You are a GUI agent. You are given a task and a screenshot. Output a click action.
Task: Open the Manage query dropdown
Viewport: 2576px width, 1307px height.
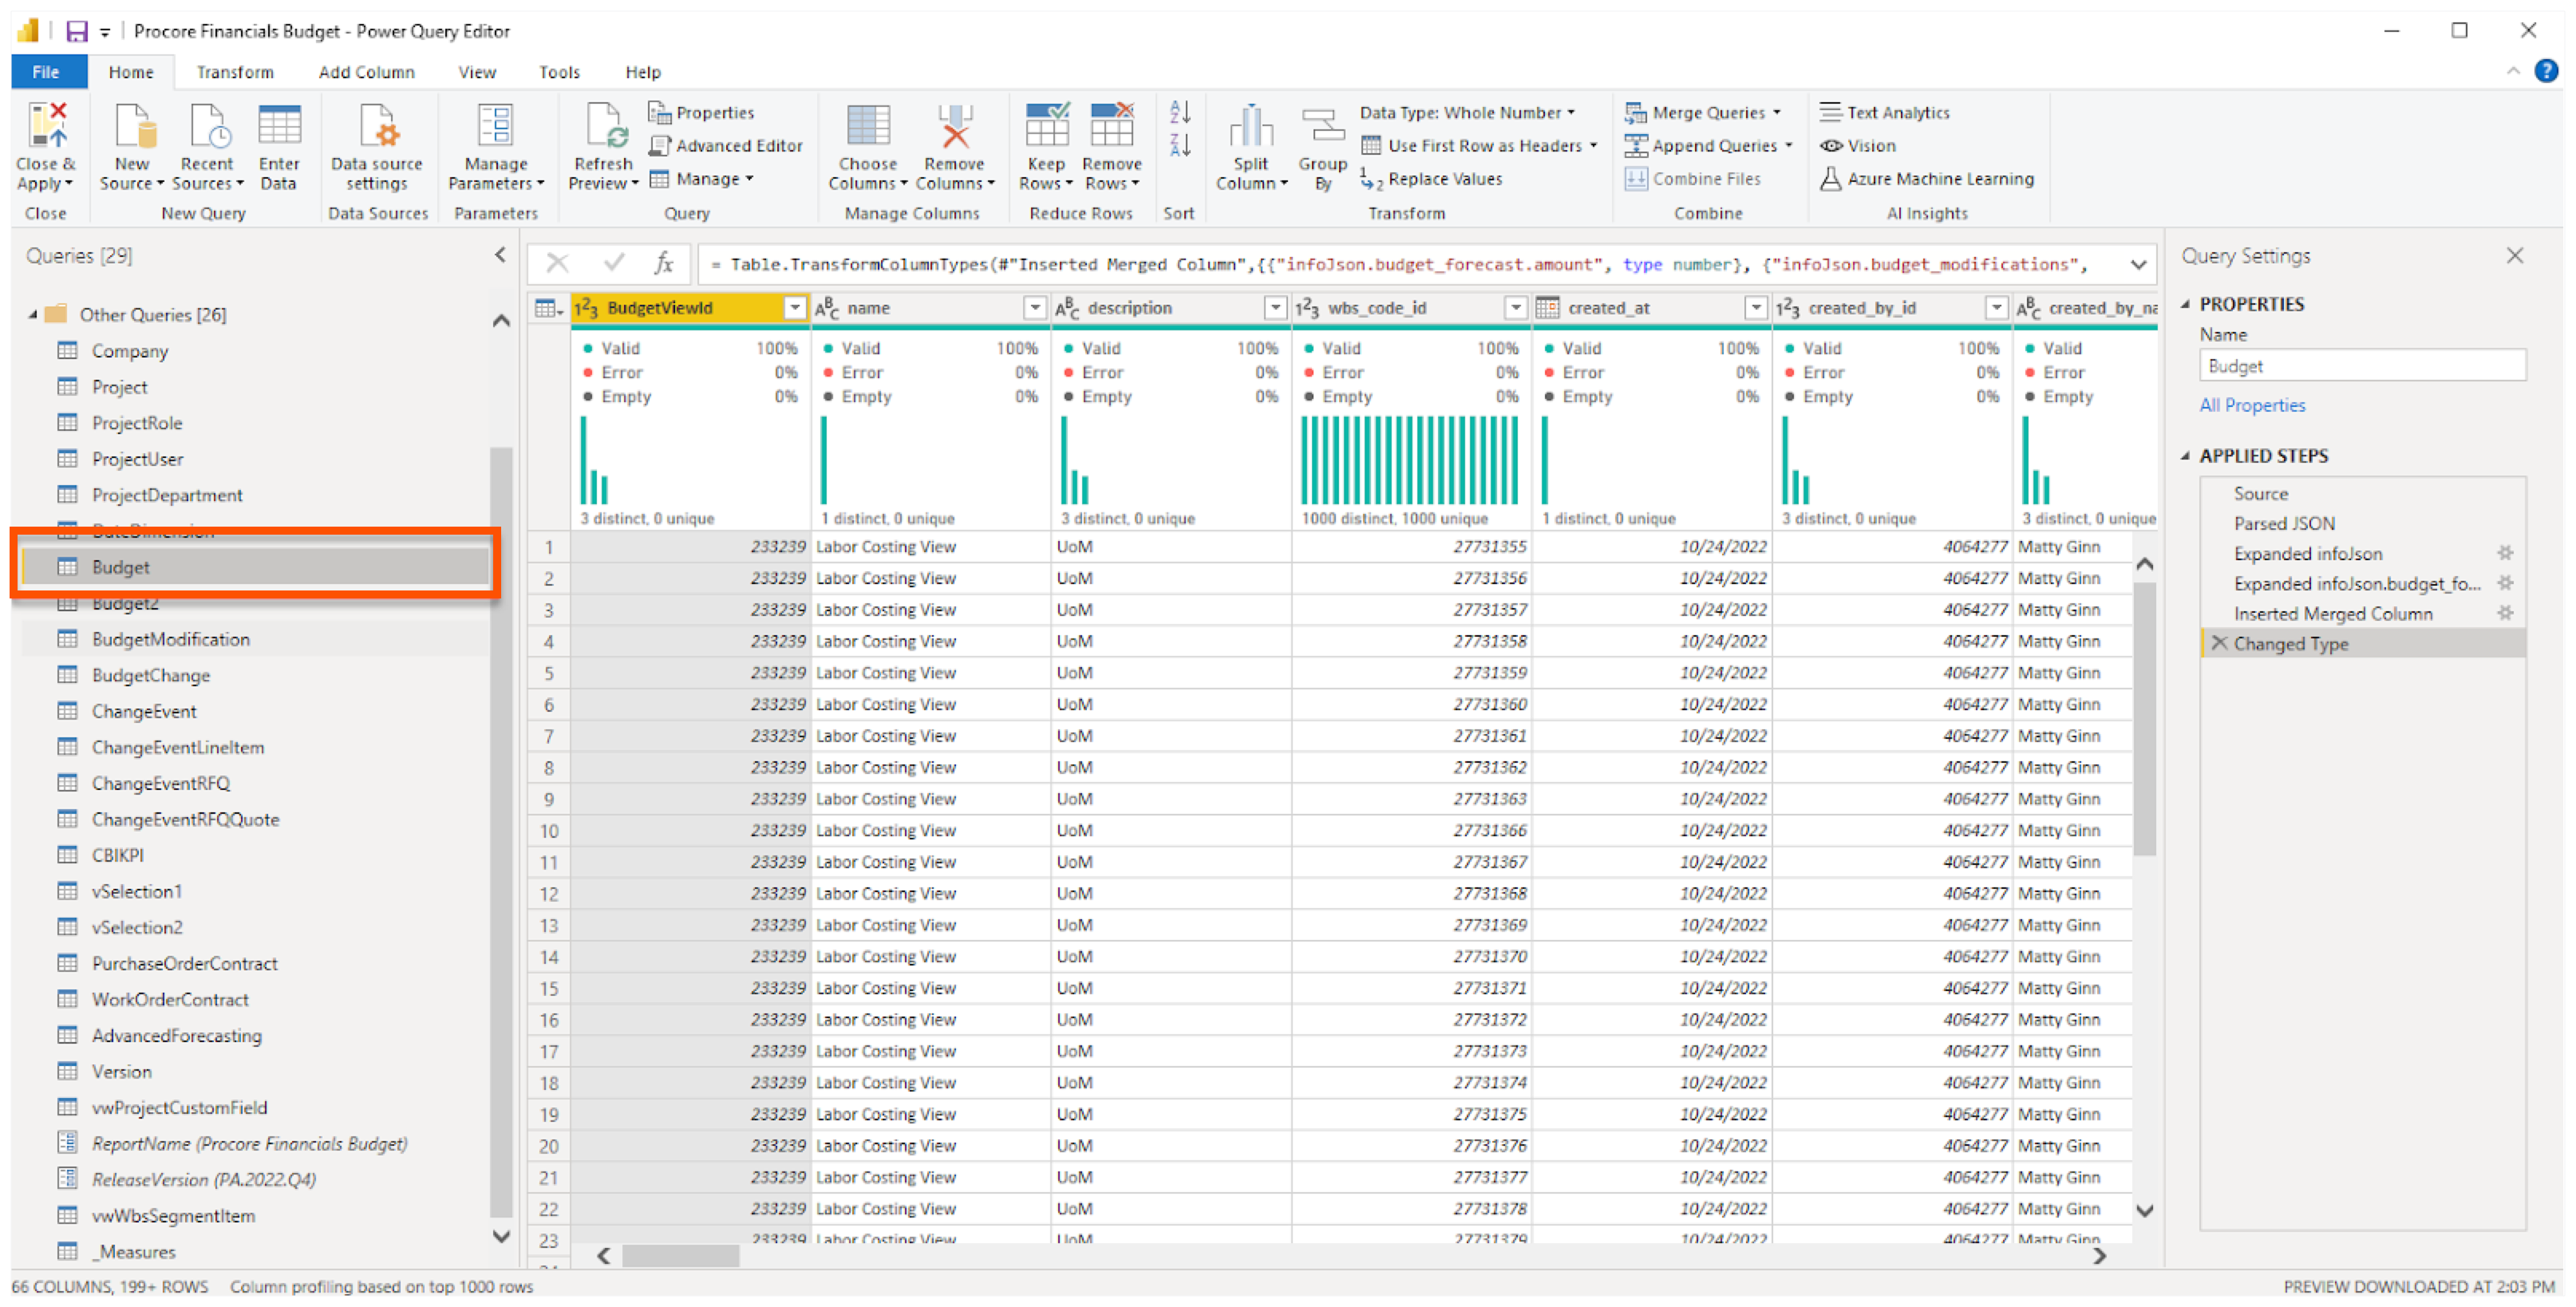coord(702,179)
